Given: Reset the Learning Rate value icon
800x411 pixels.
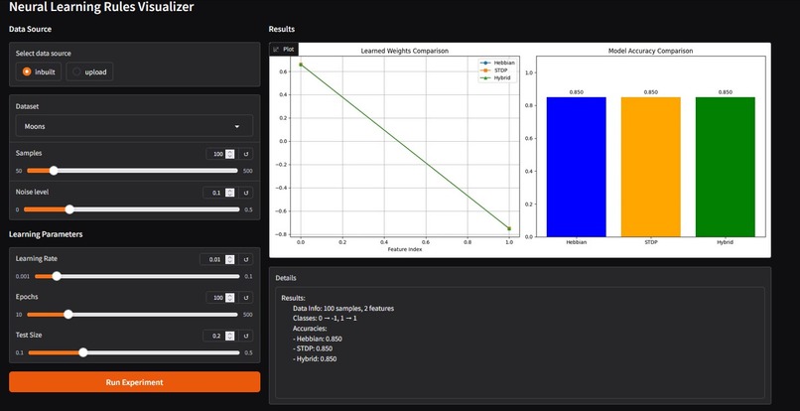Looking at the screenshot, I should [x=246, y=259].
